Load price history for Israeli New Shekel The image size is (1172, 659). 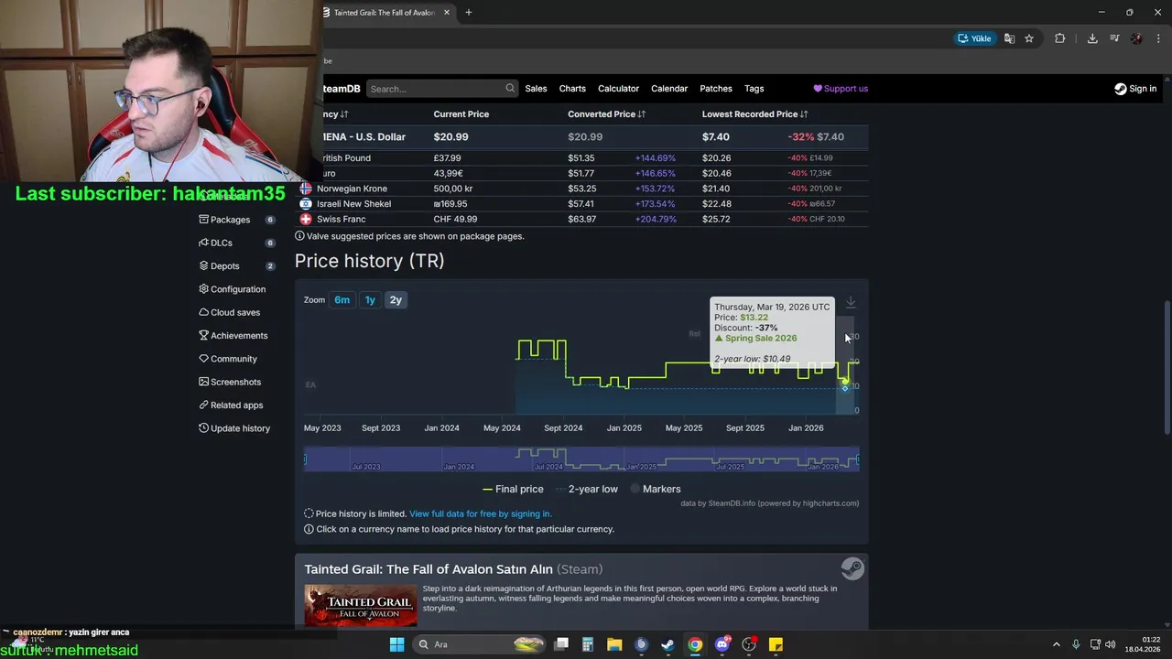pos(353,204)
